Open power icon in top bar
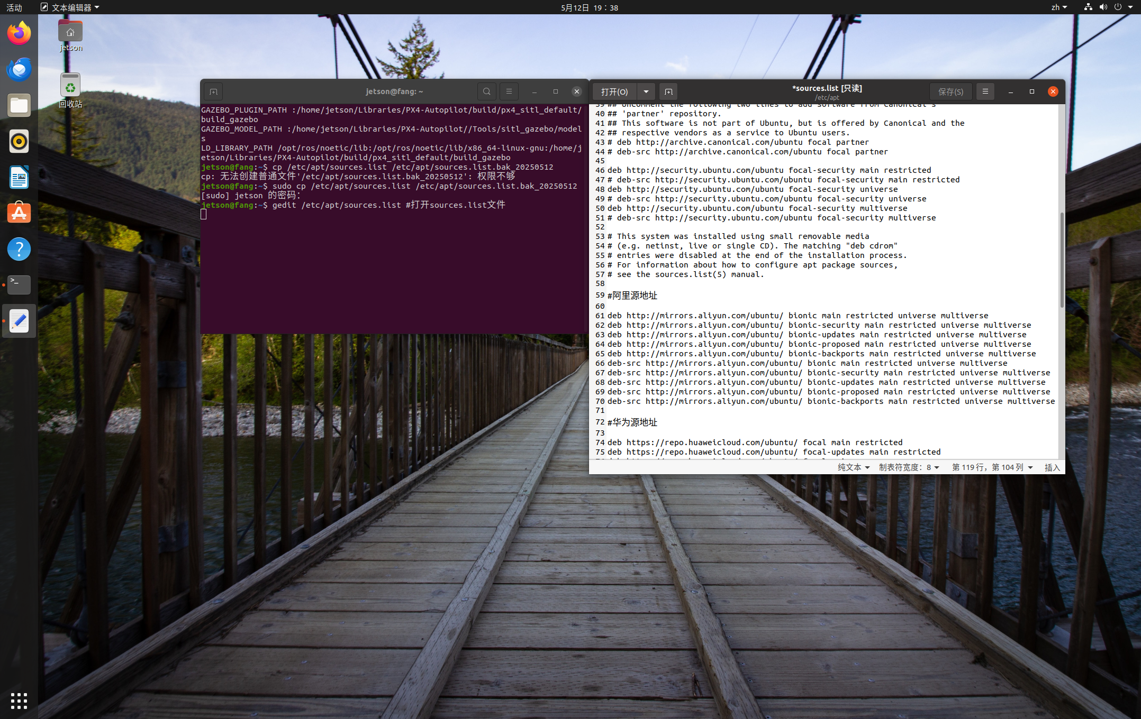 [x=1118, y=7]
